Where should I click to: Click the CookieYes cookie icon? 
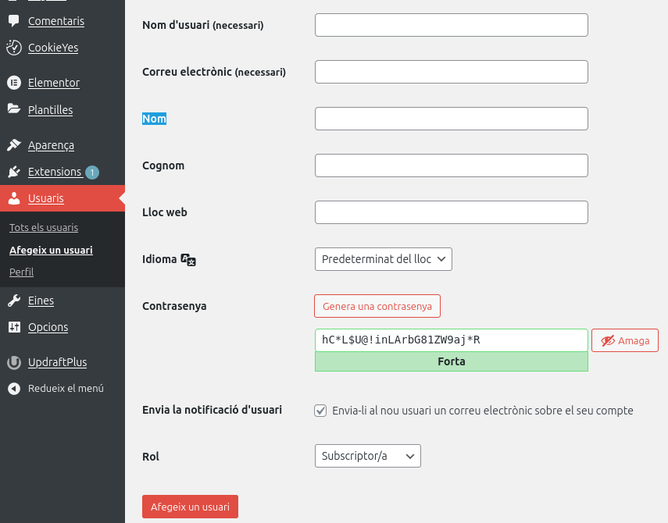(x=13, y=48)
